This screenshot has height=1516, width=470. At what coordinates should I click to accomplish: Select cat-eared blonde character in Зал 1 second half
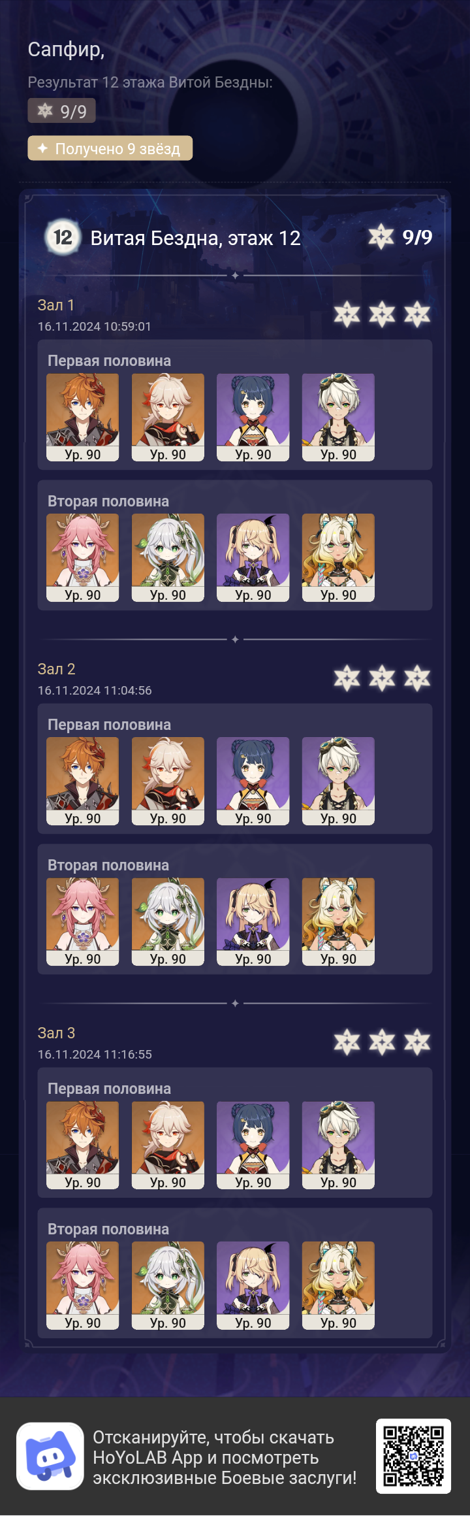pos(338,558)
